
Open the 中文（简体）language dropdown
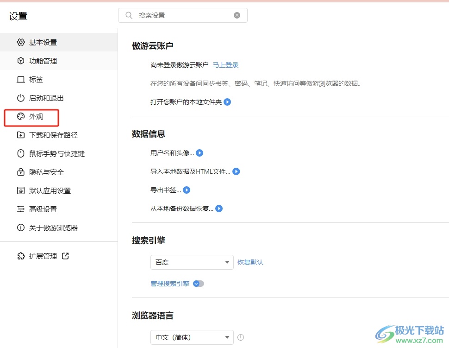(192, 337)
